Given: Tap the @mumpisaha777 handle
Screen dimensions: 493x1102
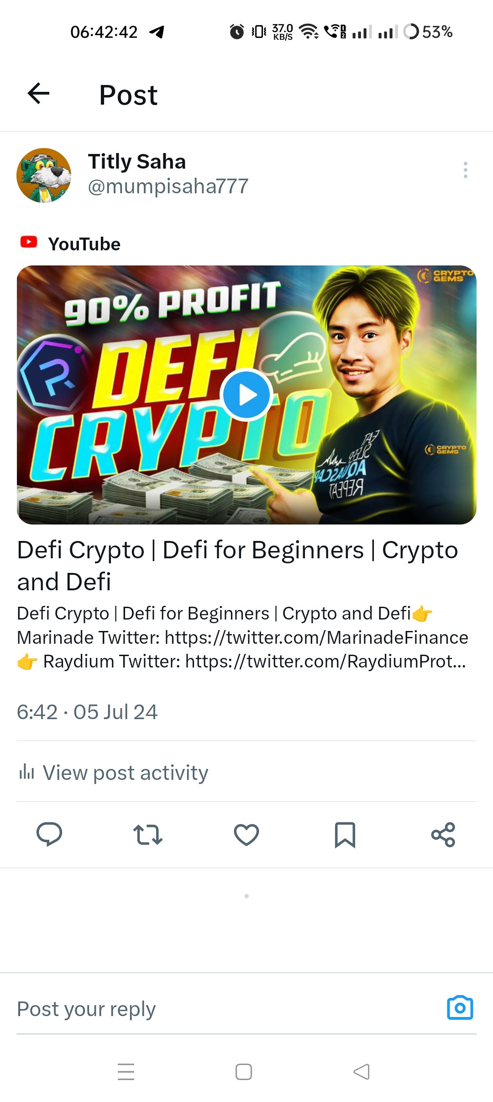Looking at the screenshot, I should pyautogui.click(x=168, y=186).
